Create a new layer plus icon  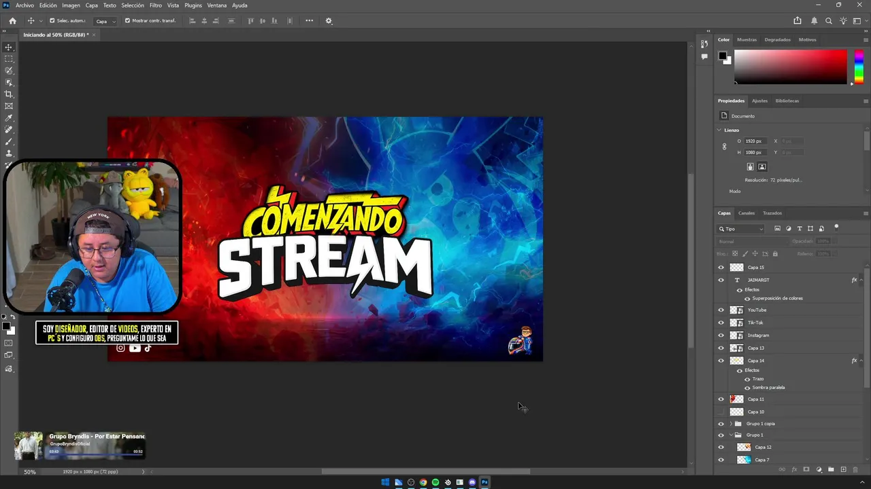[x=843, y=469]
